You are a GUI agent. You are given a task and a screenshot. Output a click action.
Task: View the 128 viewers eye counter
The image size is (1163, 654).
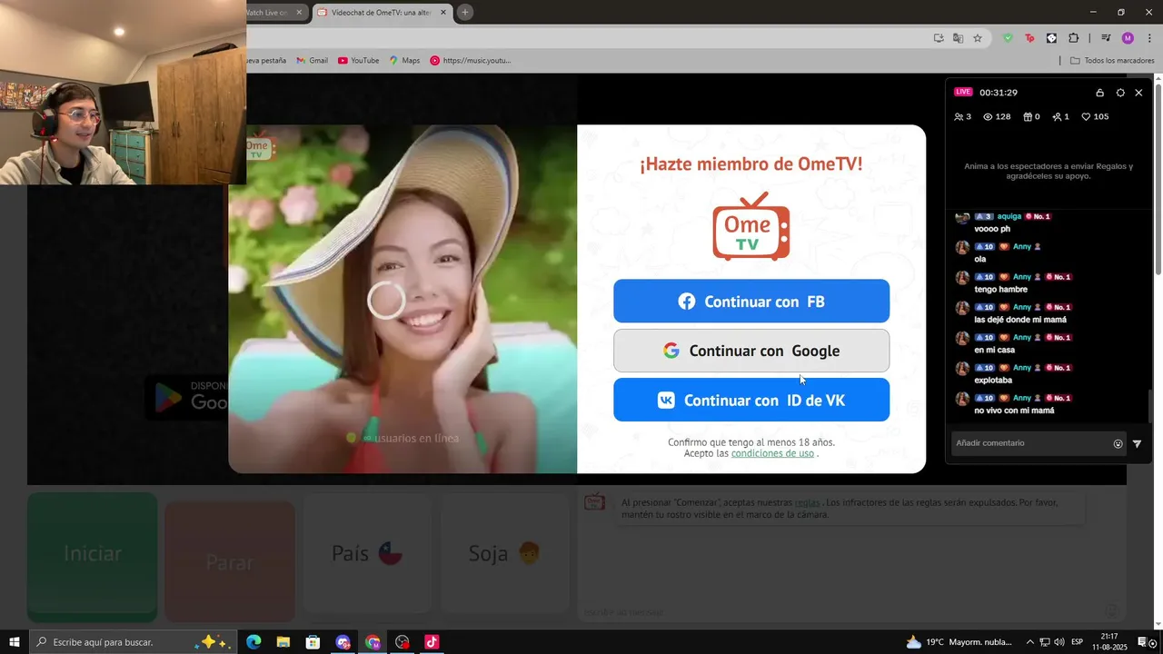[x=997, y=116]
